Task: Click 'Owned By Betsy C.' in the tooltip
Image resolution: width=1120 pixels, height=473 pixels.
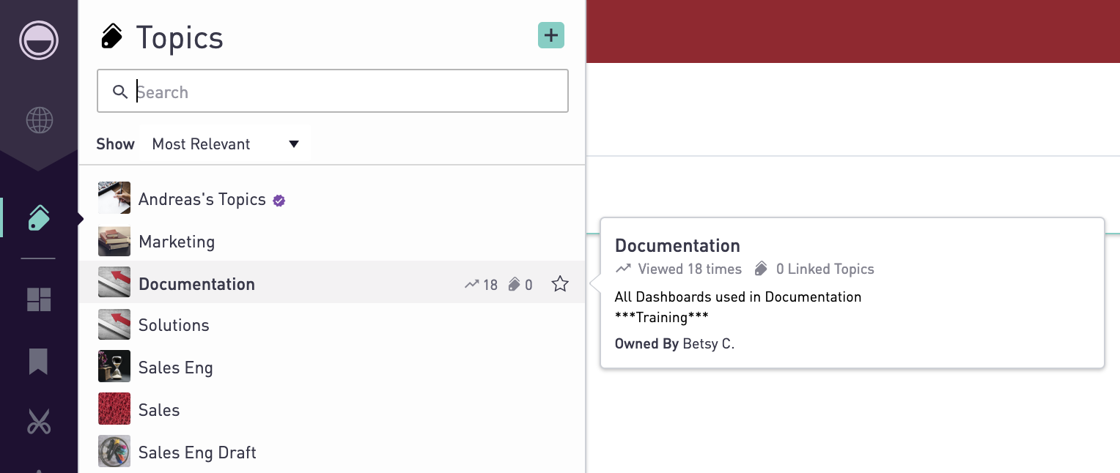Action: tap(674, 343)
